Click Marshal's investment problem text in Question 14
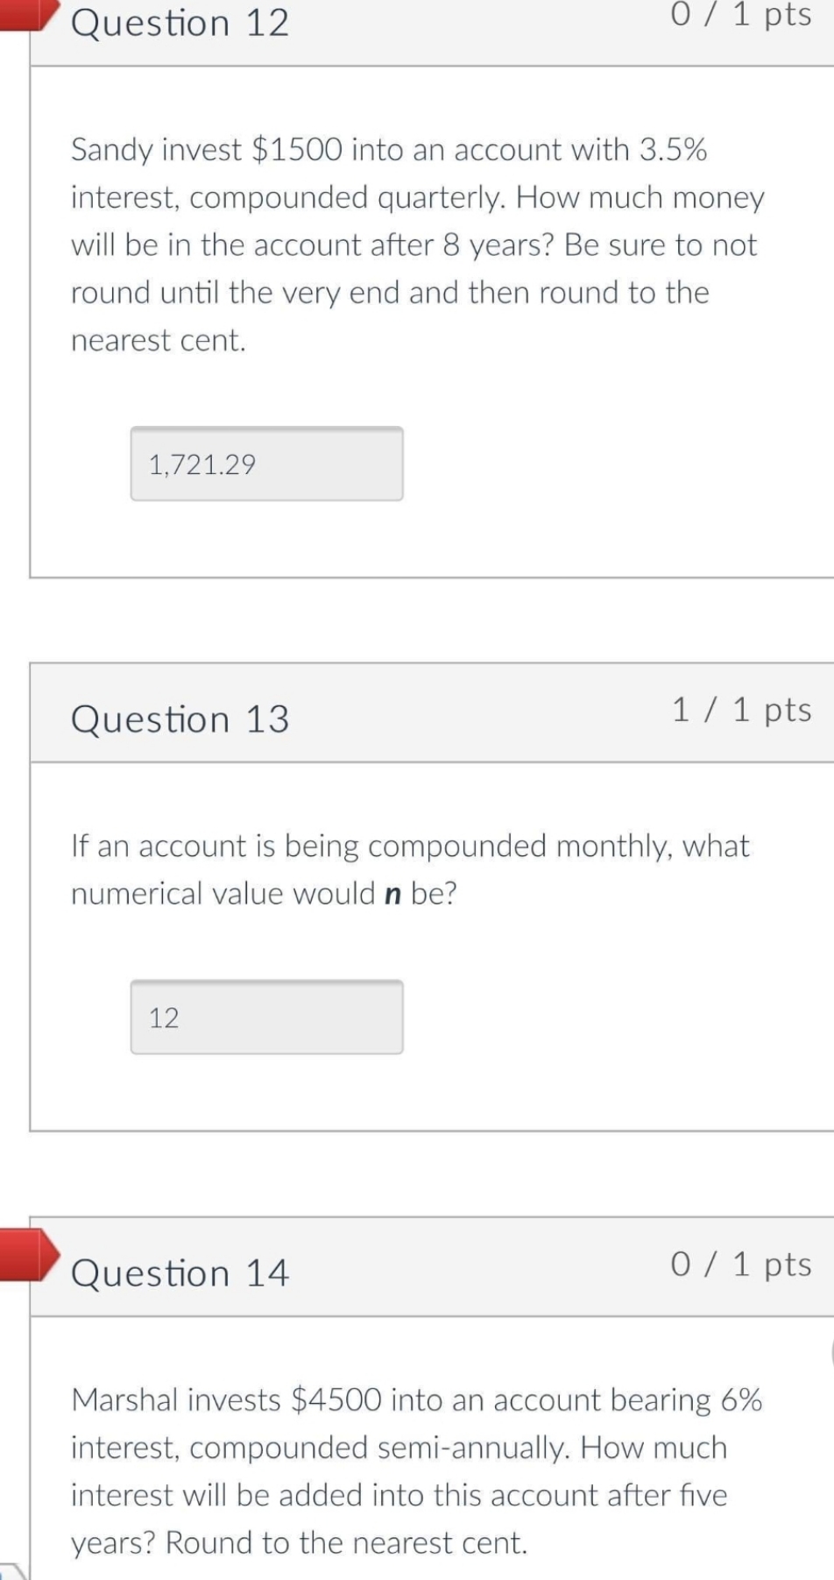 pos(416,1470)
